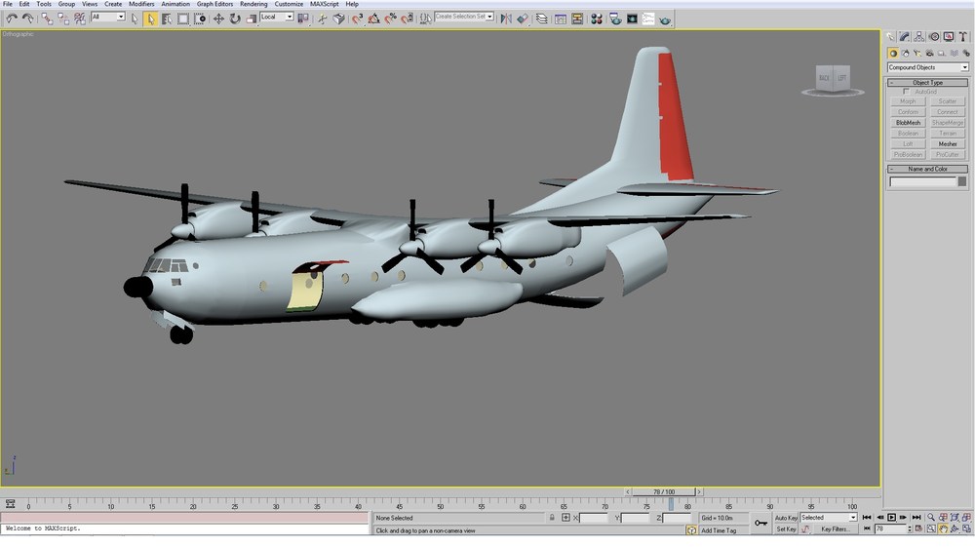Open the Mirror tool in toolbar
This screenshot has height=548, width=975.
click(506, 20)
